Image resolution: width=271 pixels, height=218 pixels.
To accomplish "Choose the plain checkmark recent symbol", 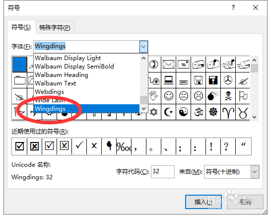I will [79, 146].
